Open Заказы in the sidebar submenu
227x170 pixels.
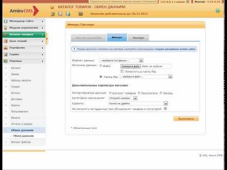click(x=15, y=74)
